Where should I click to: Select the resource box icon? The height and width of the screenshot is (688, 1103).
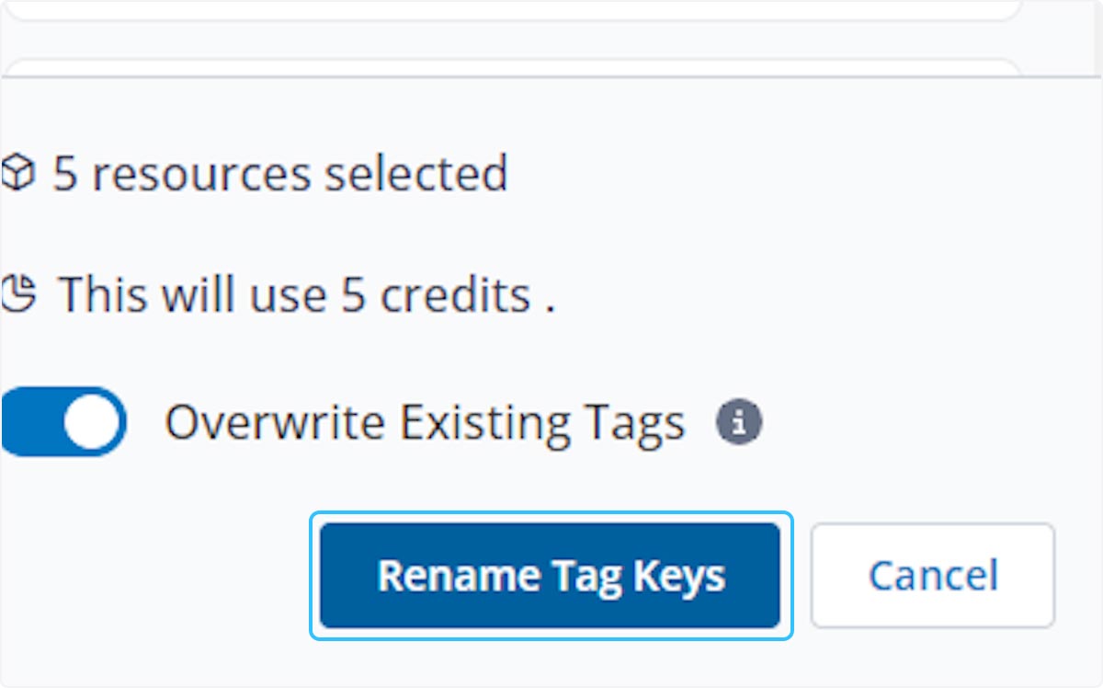[x=18, y=173]
